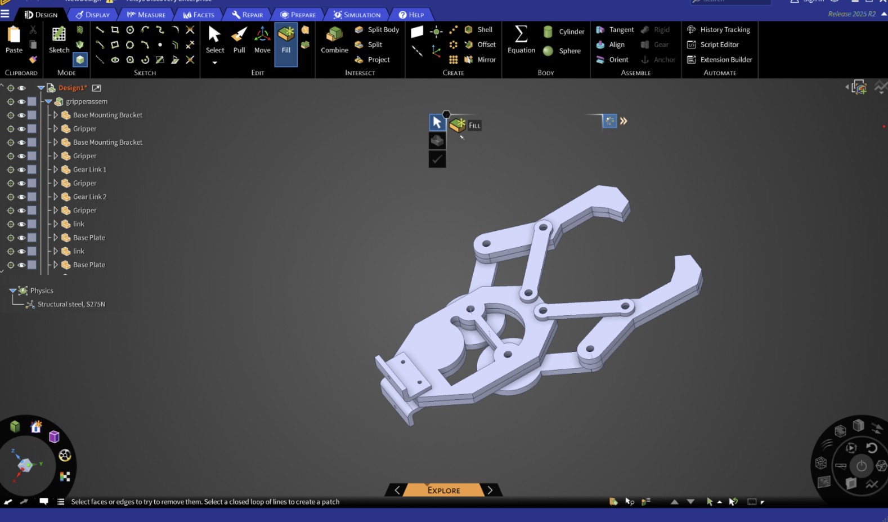Apply the Align assembly condition

[x=611, y=44]
